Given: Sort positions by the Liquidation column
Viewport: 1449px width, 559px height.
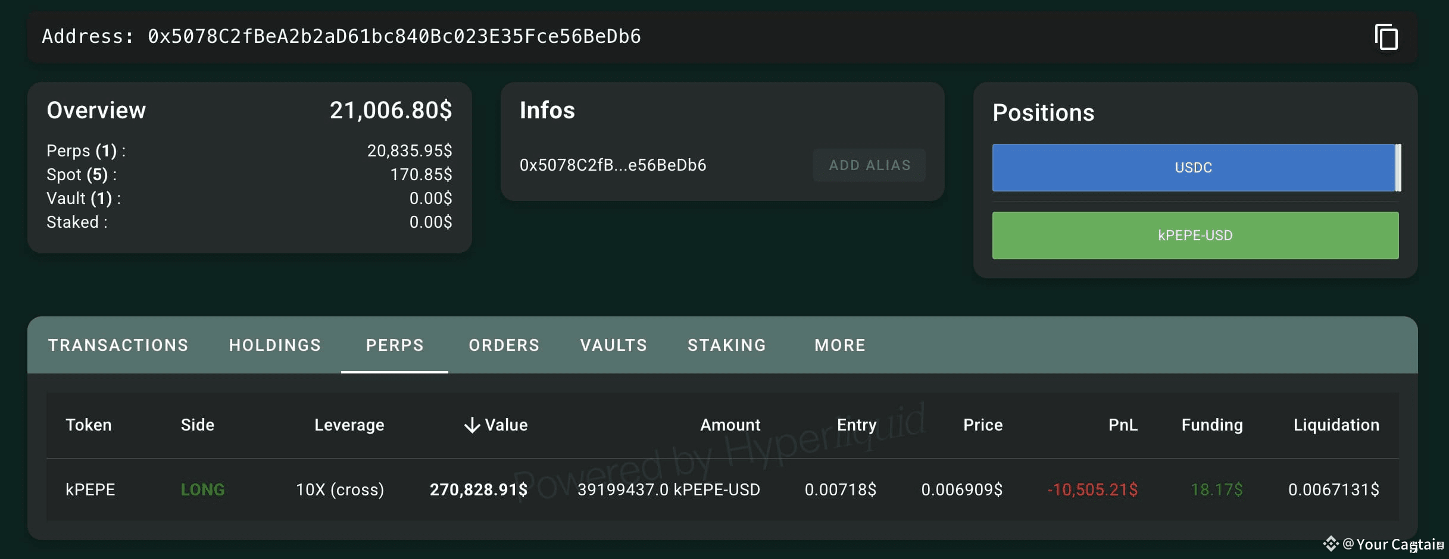Looking at the screenshot, I should (1335, 425).
